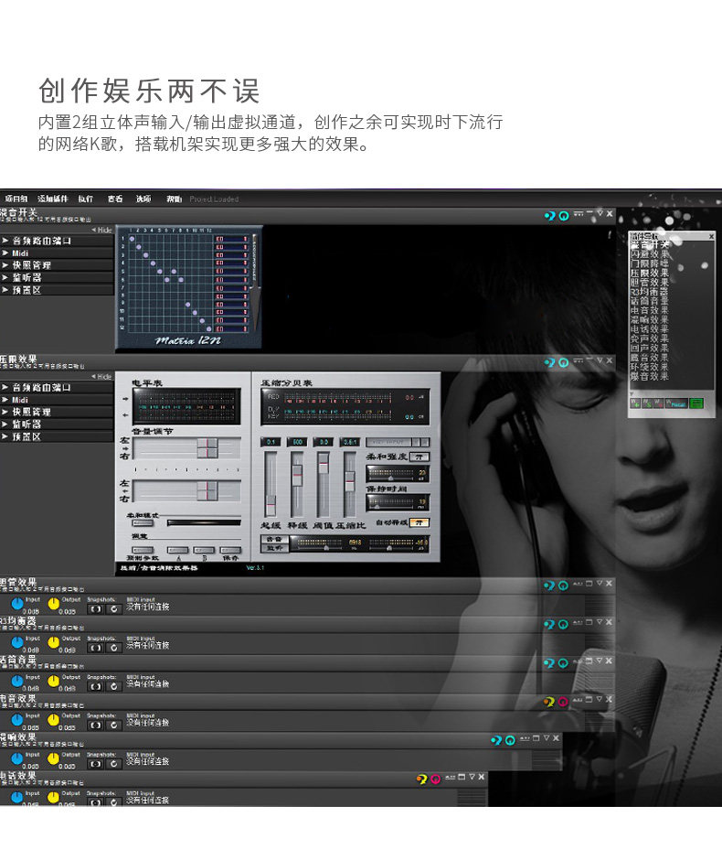Click Snapshots reload icon on 电音效果 row
Image resolution: width=722 pixels, height=849 pixels.
113,725
